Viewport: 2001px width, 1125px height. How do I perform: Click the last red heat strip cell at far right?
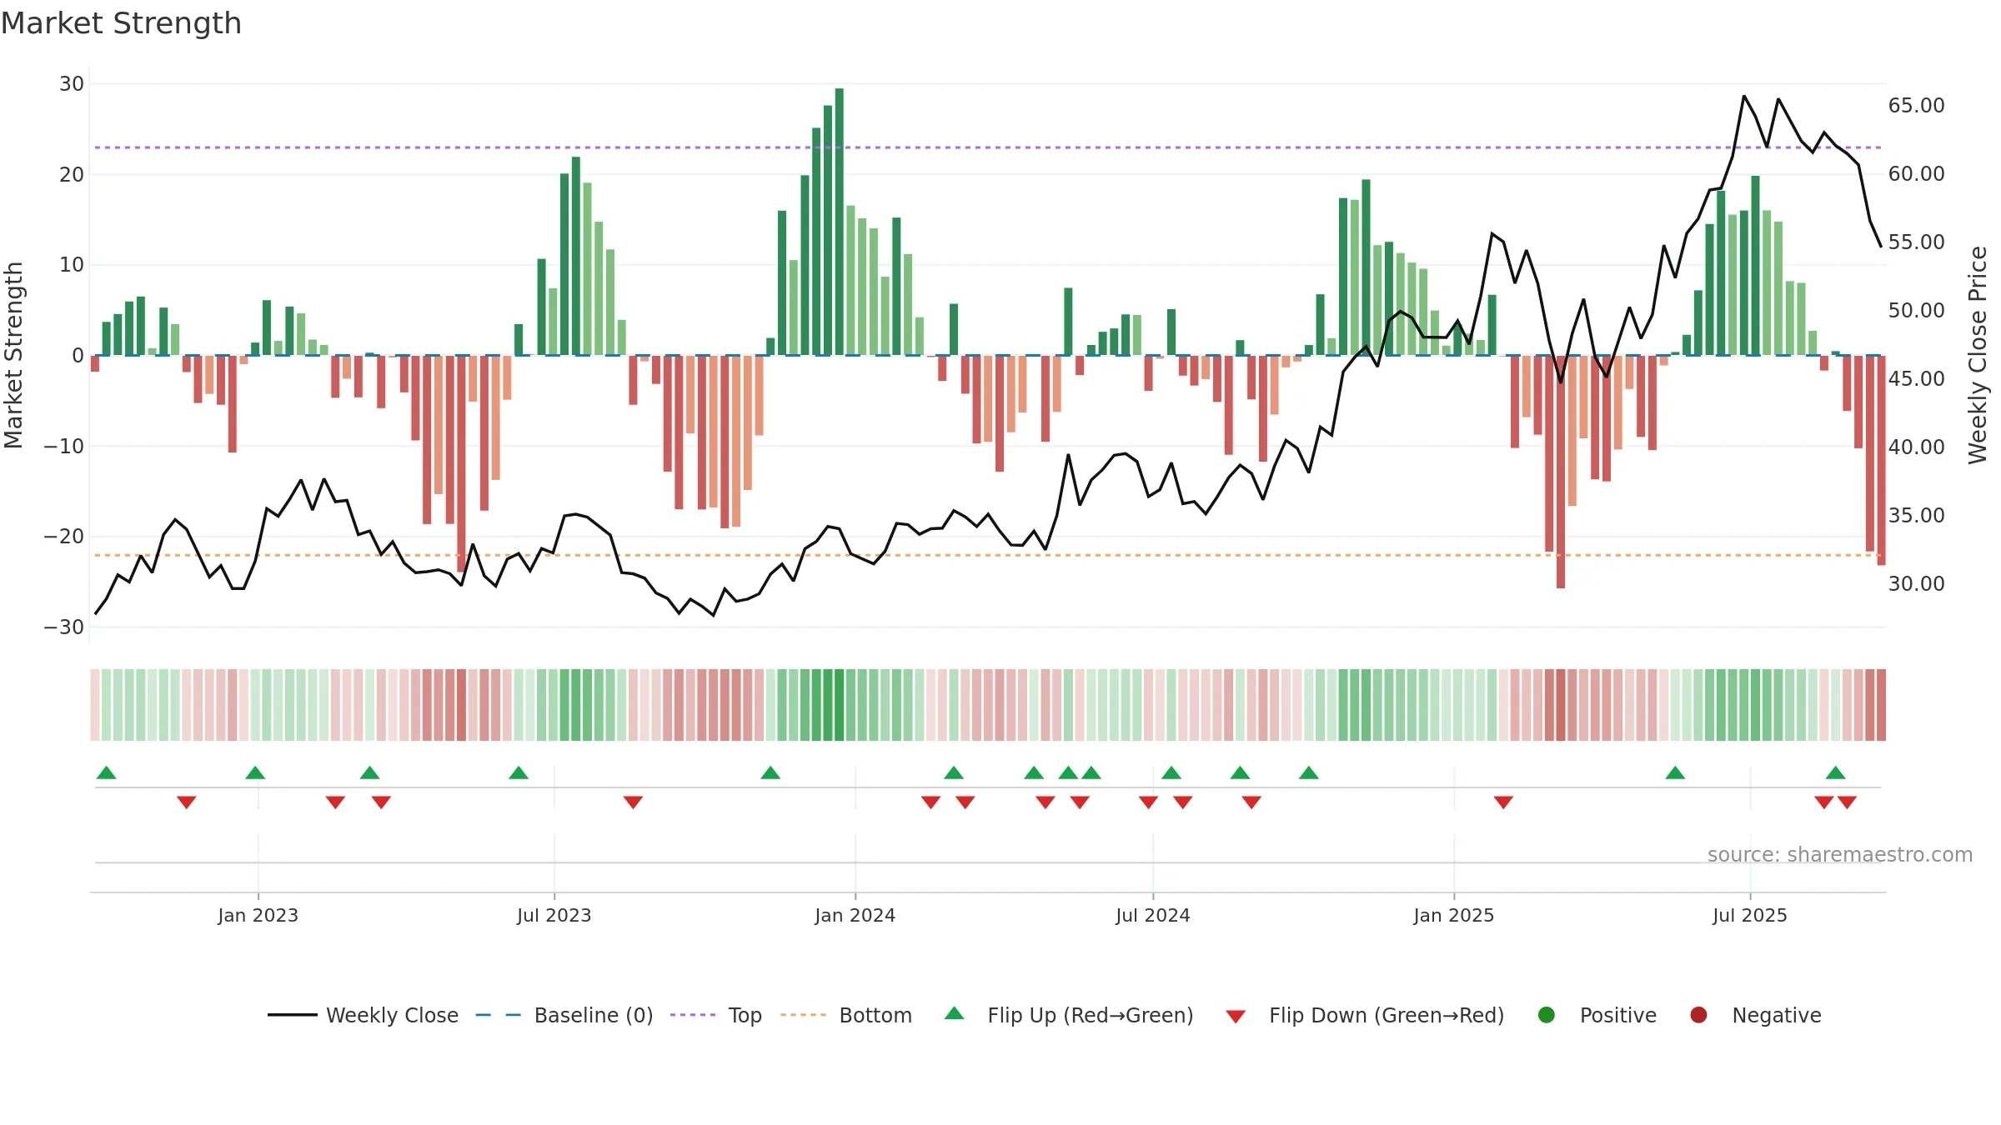pyautogui.click(x=1881, y=705)
